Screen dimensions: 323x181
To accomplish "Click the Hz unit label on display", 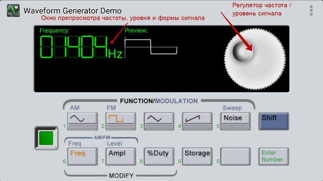I will pyautogui.click(x=115, y=54).
